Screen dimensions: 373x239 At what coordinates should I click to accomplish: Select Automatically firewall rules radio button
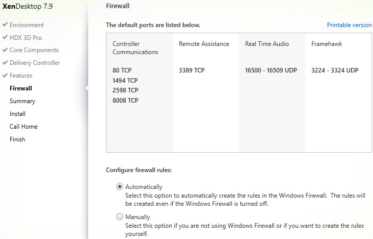tap(120, 186)
